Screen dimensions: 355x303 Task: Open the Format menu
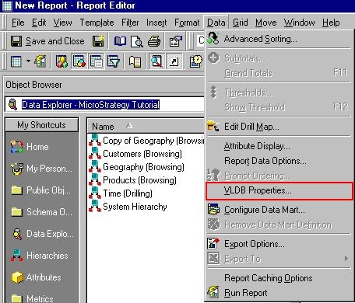[x=187, y=23]
